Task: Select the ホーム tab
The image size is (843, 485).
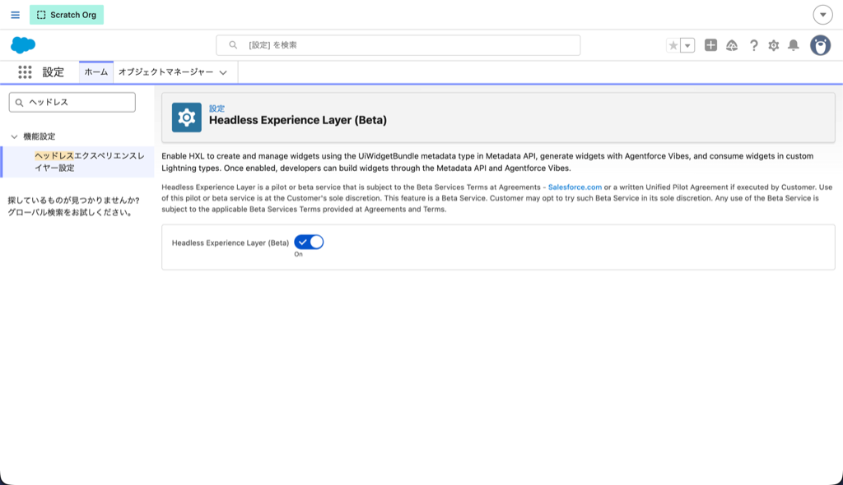Action: pyautogui.click(x=96, y=72)
